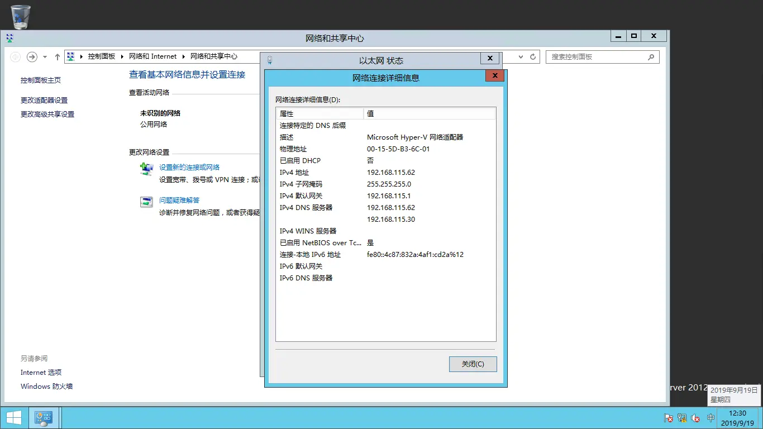Refresh the control panel page
The width and height of the screenshot is (763, 429).
(x=533, y=57)
